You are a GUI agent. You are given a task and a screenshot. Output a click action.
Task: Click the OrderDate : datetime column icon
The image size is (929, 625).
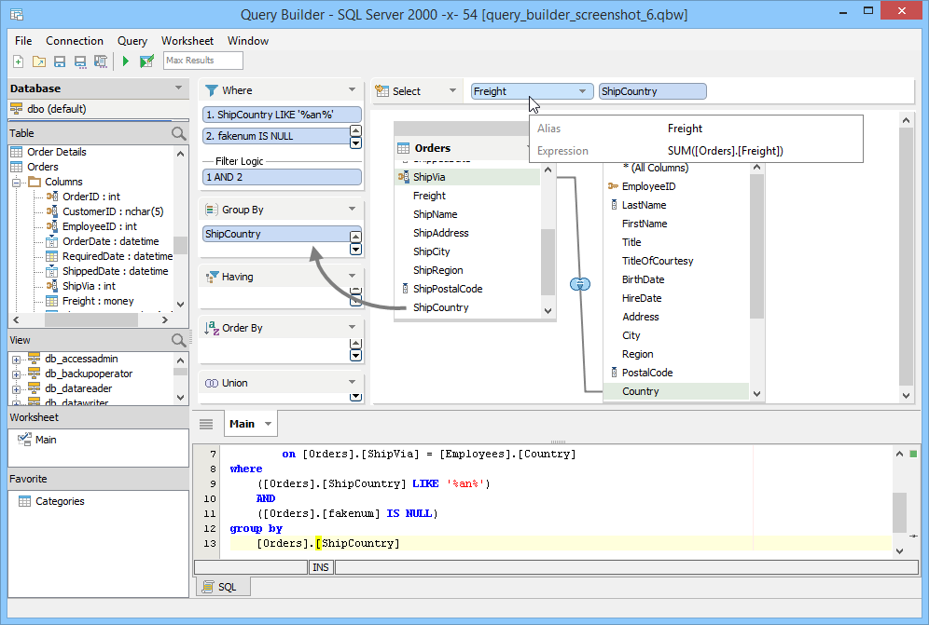[52, 241]
